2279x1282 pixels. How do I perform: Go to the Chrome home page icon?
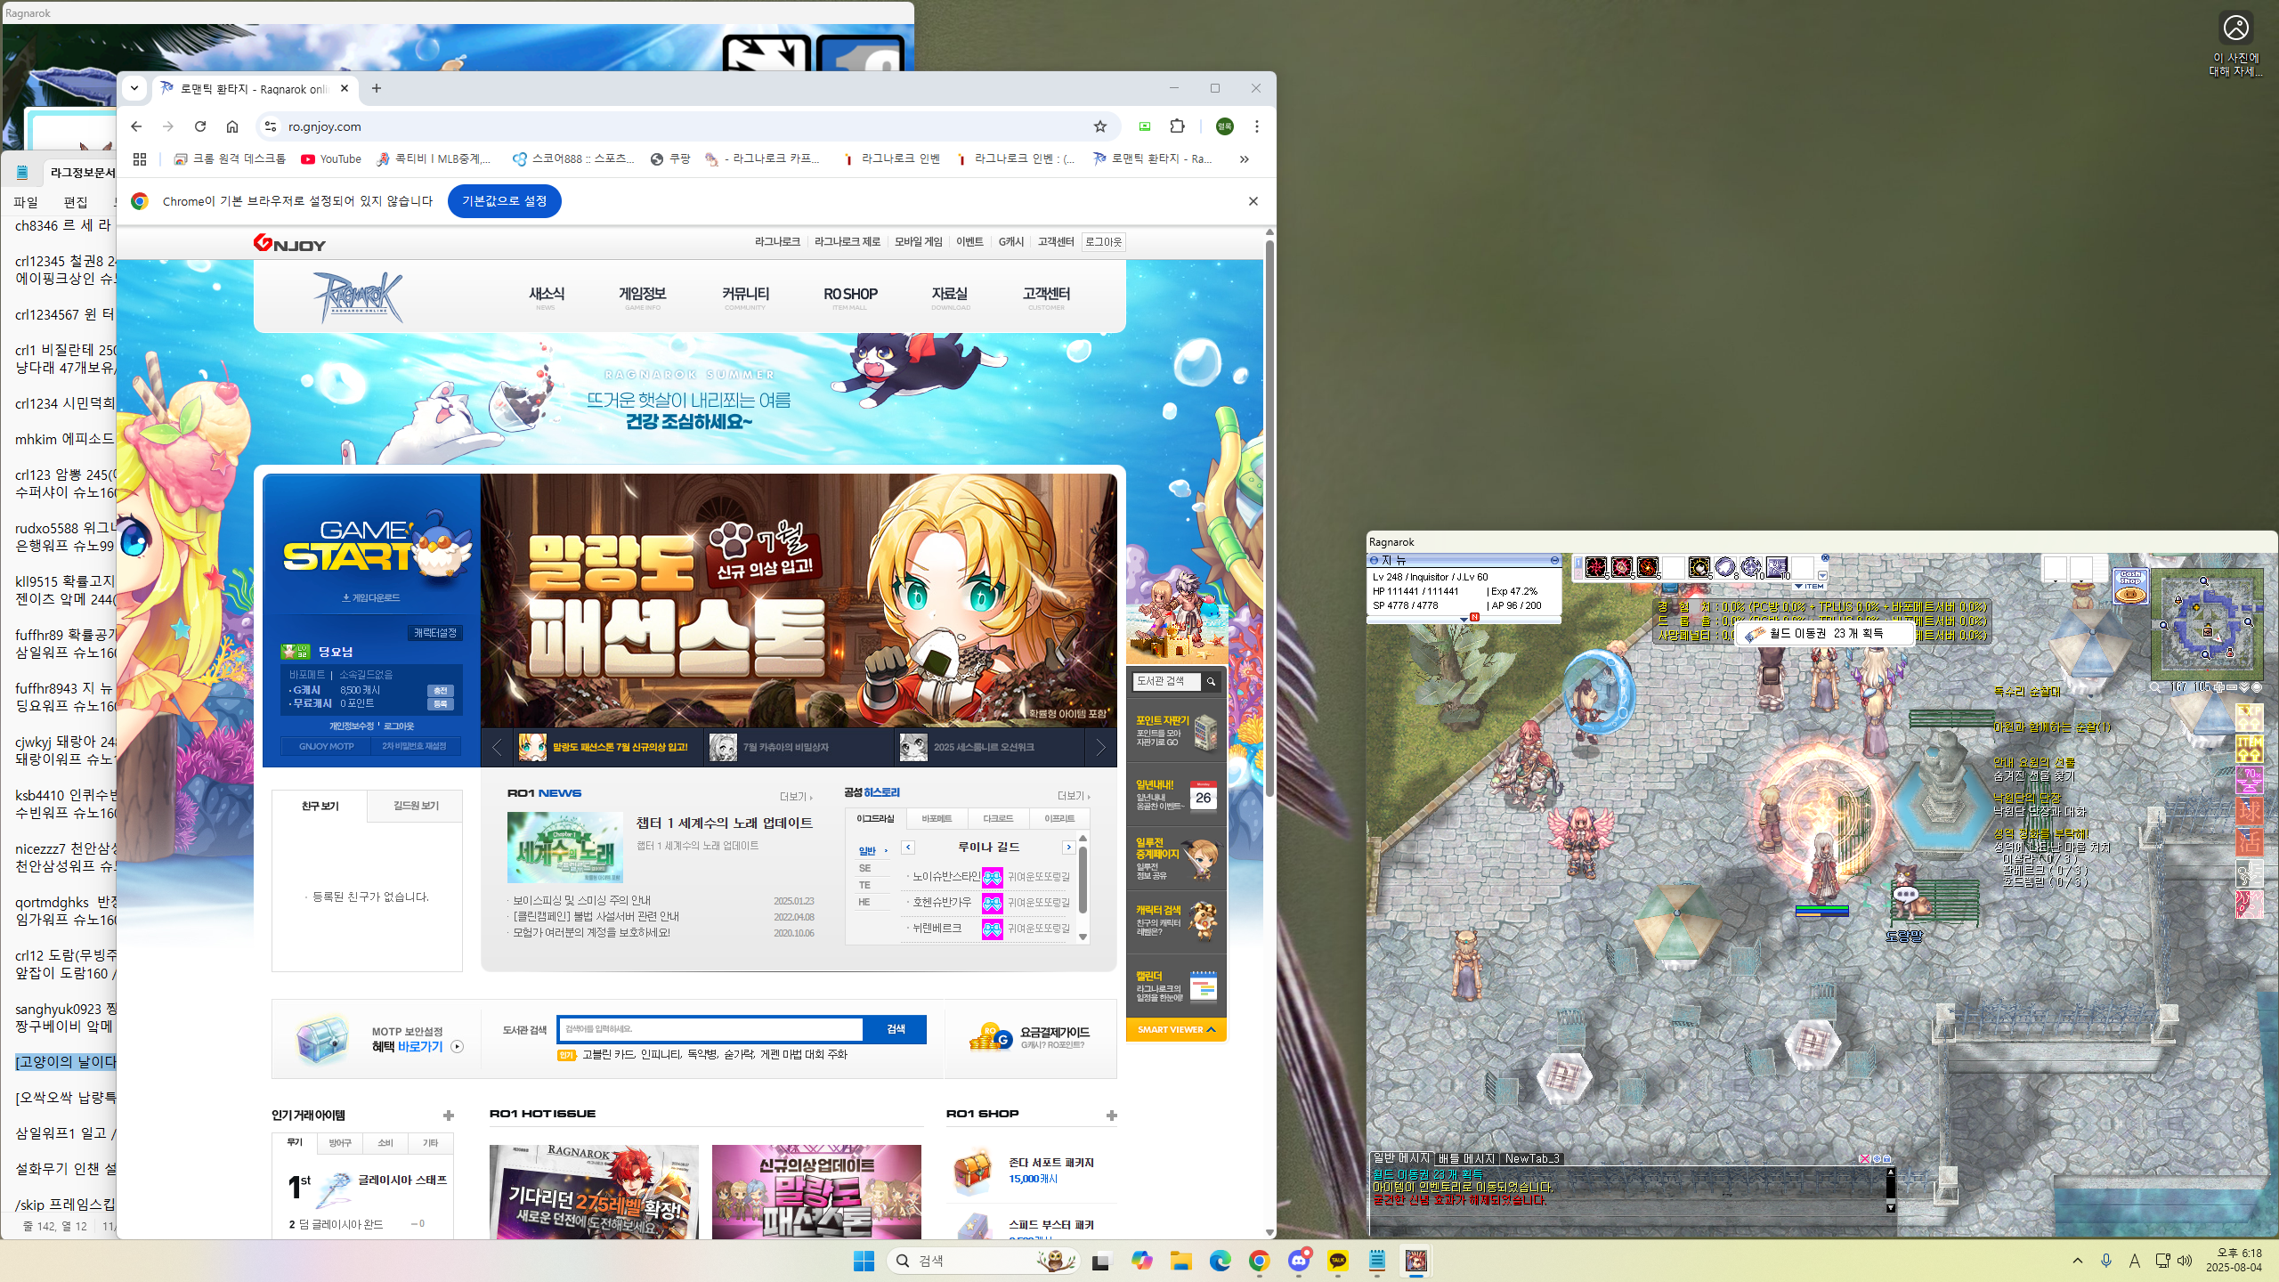click(232, 126)
